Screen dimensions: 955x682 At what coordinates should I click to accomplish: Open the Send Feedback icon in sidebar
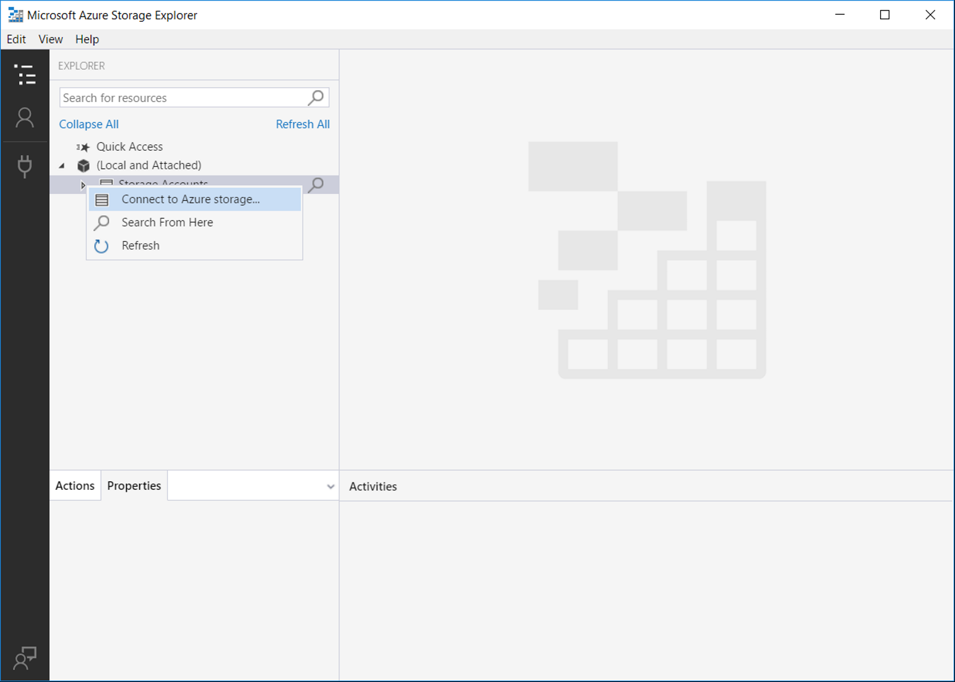pyautogui.click(x=25, y=658)
